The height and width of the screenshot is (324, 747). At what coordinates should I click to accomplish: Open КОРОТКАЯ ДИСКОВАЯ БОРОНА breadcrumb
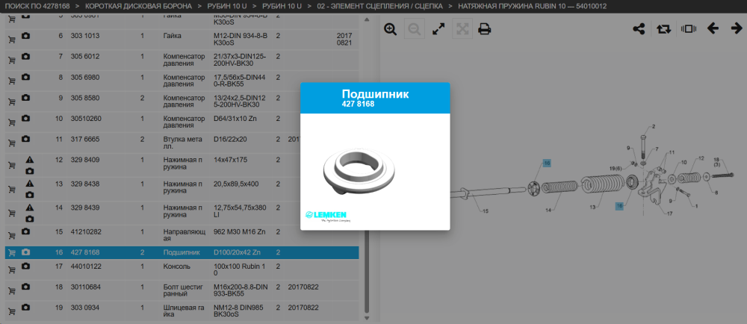[x=139, y=7]
